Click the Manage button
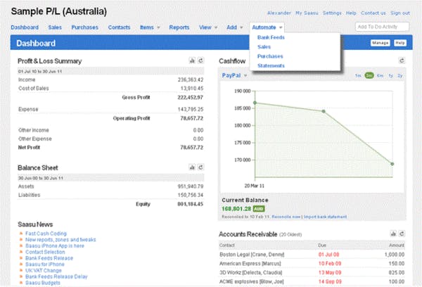422x287 pixels. [x=380, y=43]
